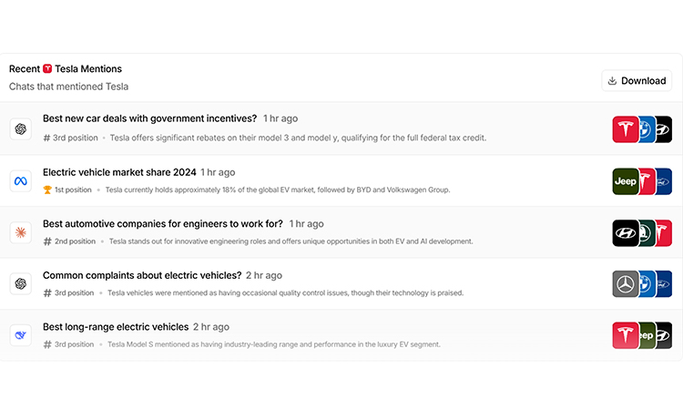Viewport: 683px width, 410px height.
Task: Open "Best long-range electric vehicles" chat
Action: coord(116,327)
